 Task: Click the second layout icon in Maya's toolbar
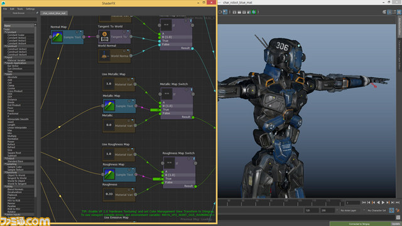click(239, 12)
